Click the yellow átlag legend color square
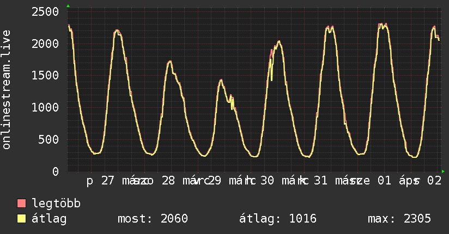449x234 pixels. point(22,219)
